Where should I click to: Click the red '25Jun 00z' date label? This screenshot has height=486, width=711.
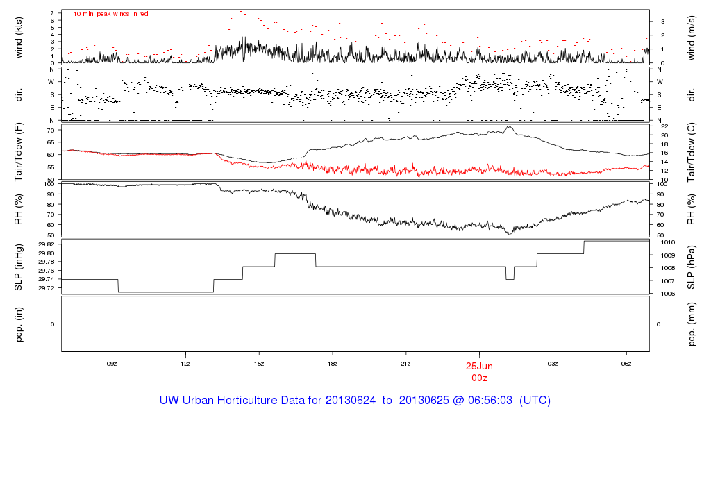[479, 371]
